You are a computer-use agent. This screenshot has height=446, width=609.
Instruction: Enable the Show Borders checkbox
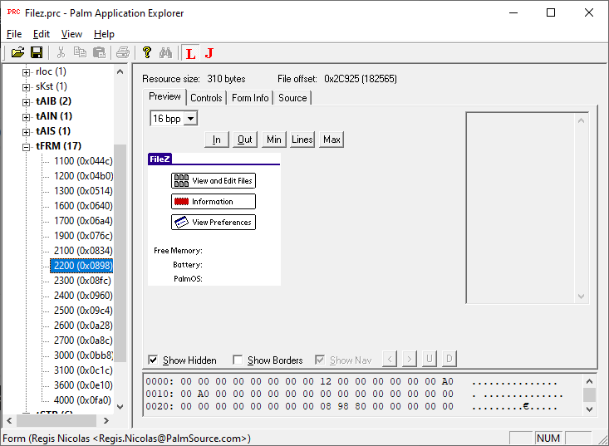pos(238,360)
